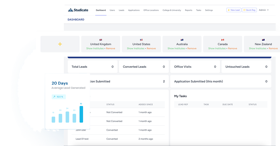280x146 pixels.
Task: Show Institutes for United Kingdom
Action: 95,49
